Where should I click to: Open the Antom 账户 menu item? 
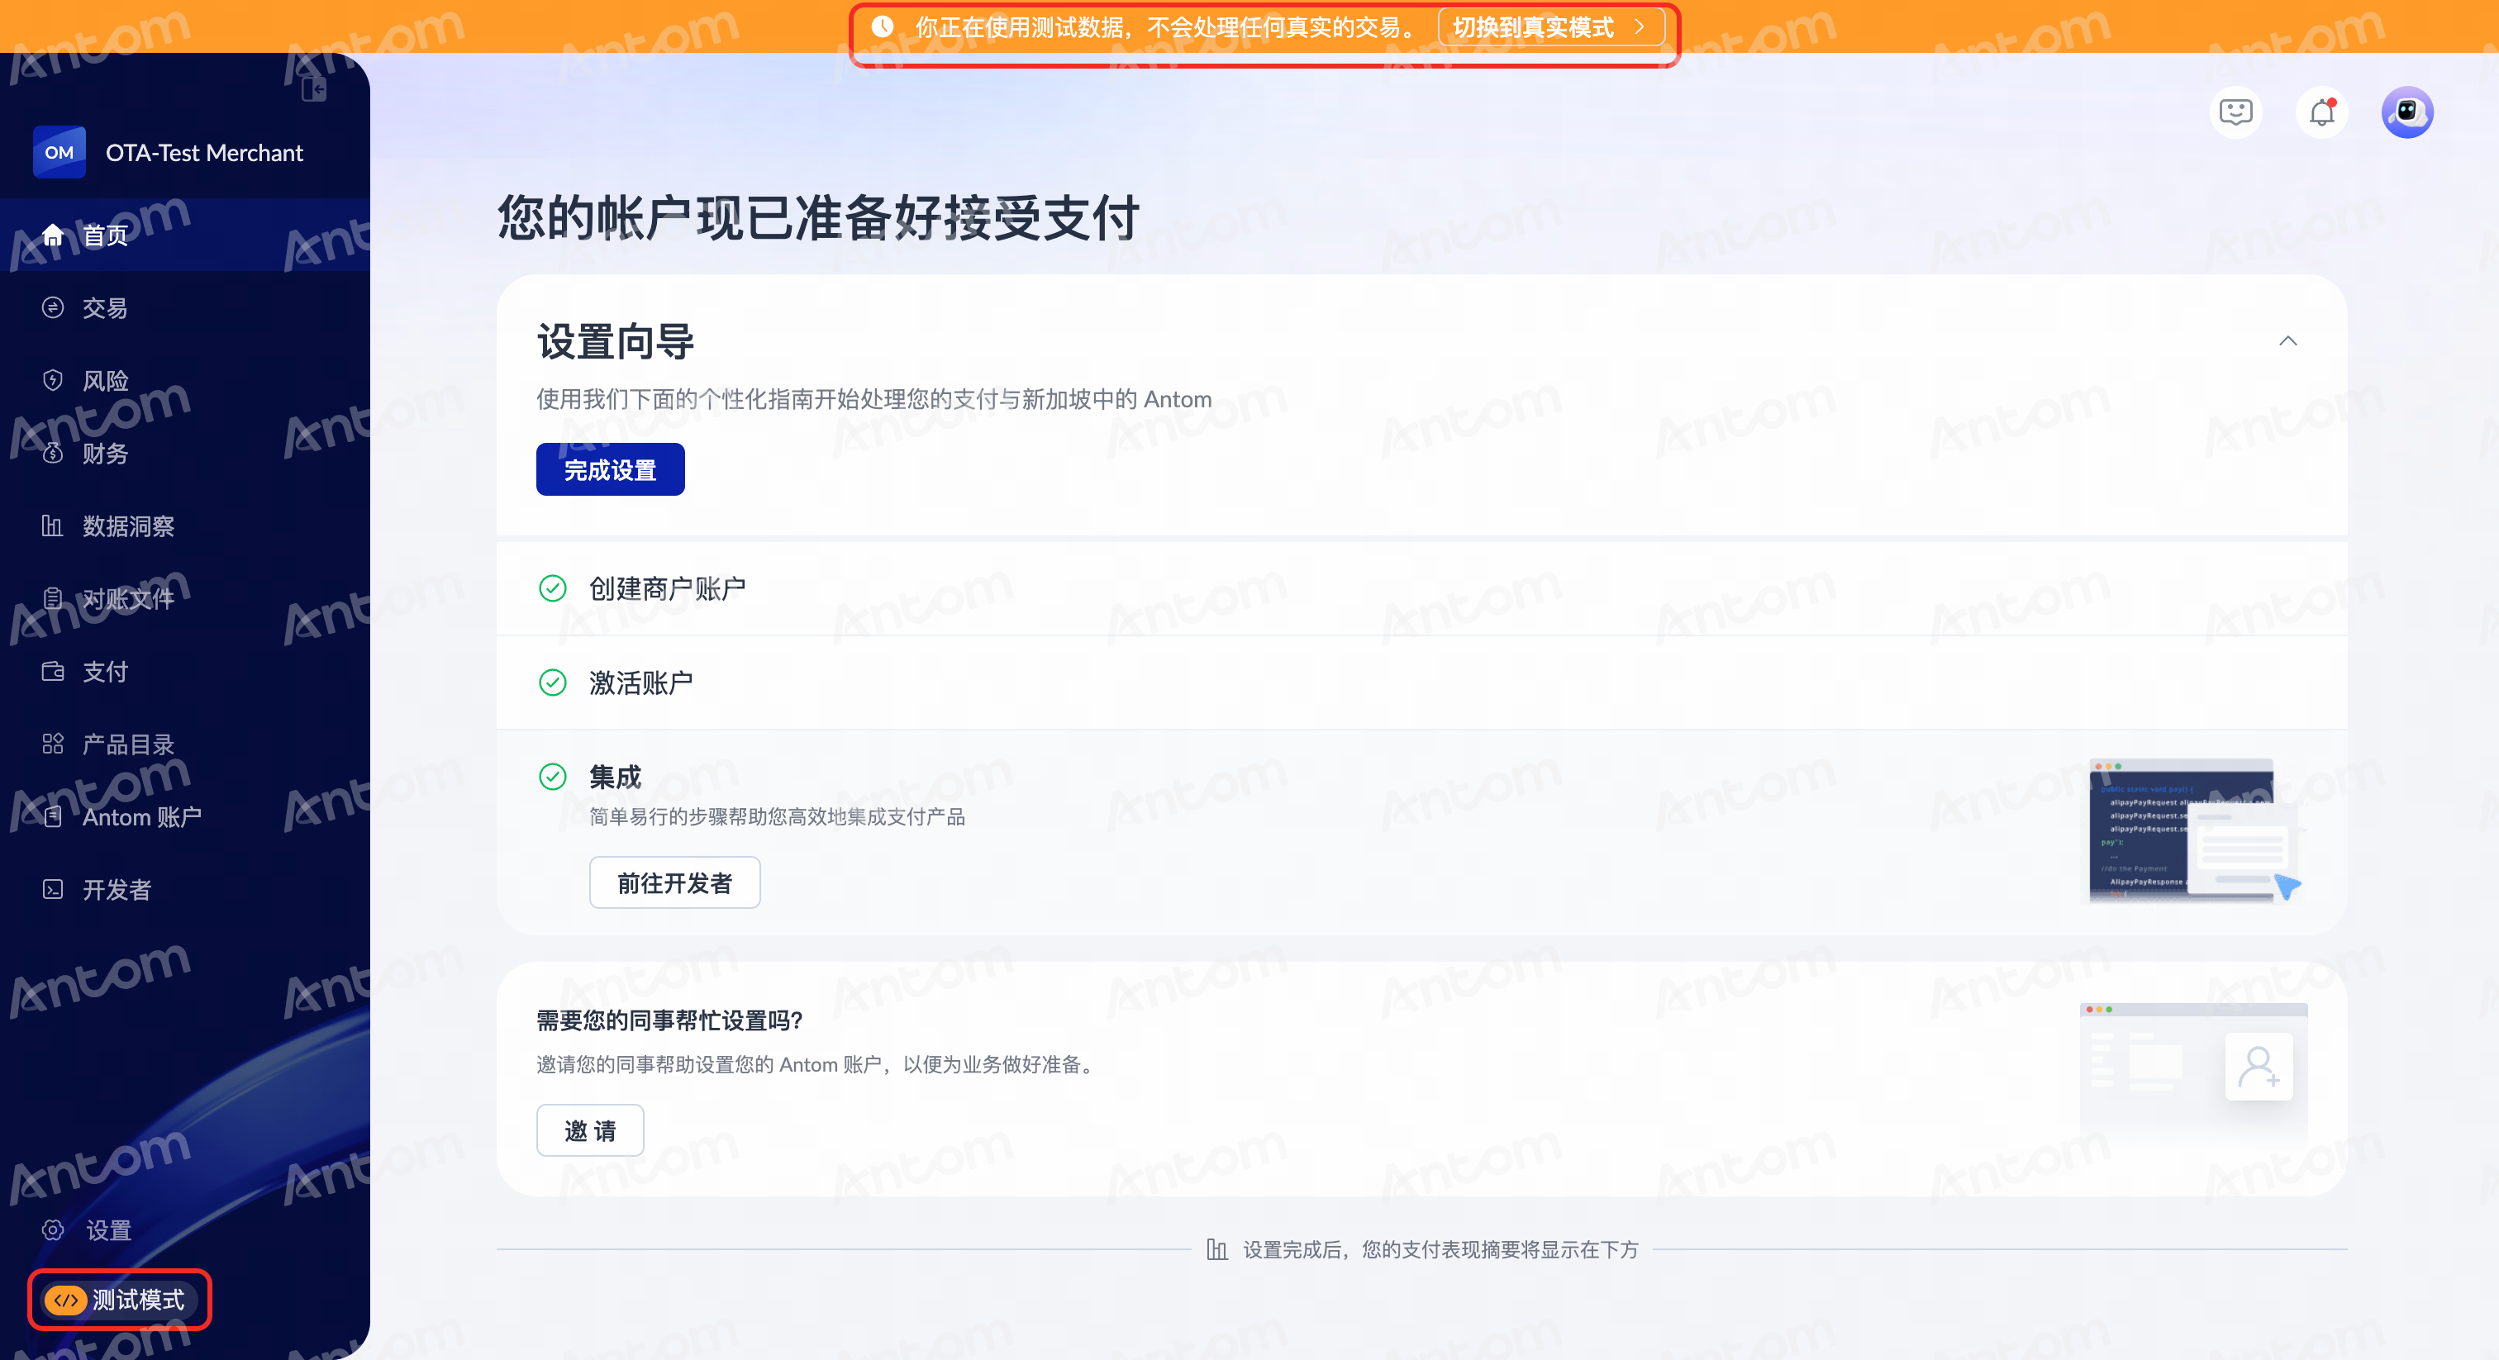click(185, 817)
